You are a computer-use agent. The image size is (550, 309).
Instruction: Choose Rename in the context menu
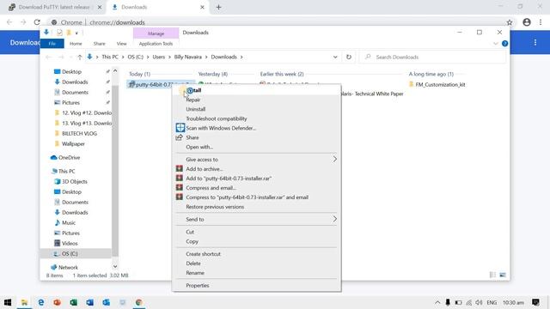click(195, 273)
